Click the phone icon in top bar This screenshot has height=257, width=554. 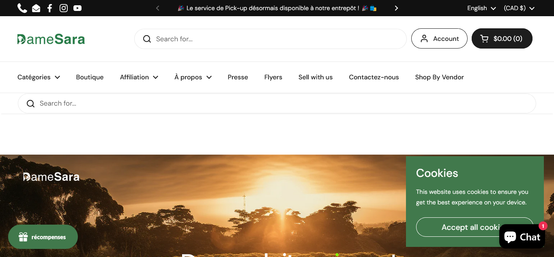22,8
